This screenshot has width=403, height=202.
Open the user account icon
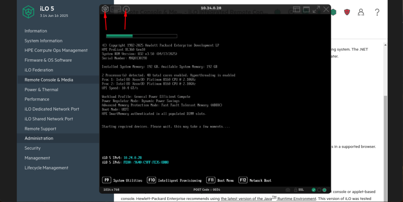361,12
